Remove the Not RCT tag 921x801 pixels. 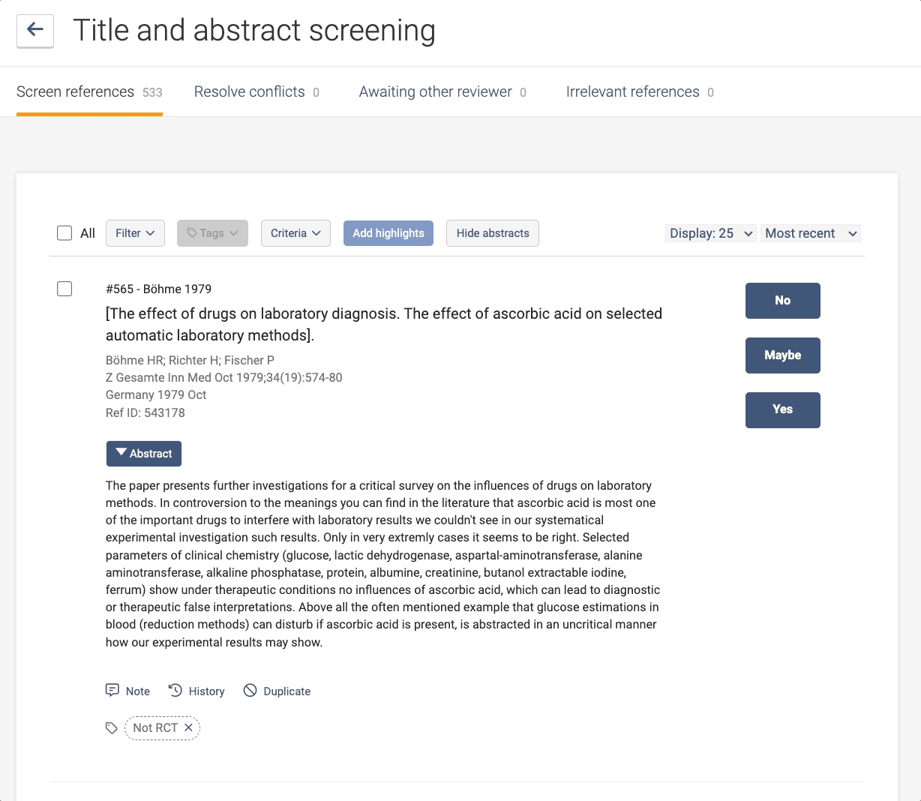(x=188, y=727)
